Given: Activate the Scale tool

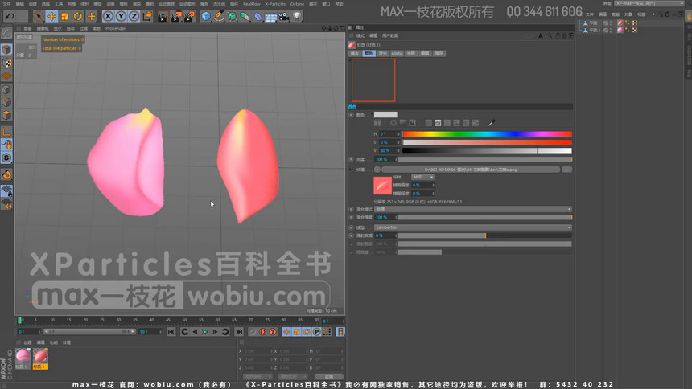Looking at the screenshot, I should 65,16.
